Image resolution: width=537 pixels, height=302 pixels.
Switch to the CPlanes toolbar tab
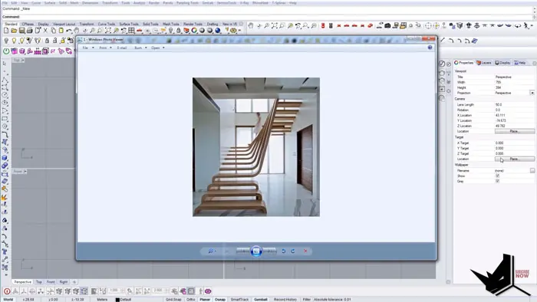[x=28, y=25]
